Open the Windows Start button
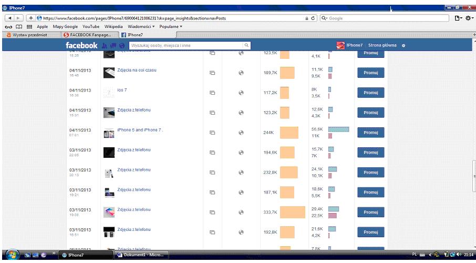Image resolution: width=476 pixels, height=263 pixels. pyautogui.click(x=12, y=255)
